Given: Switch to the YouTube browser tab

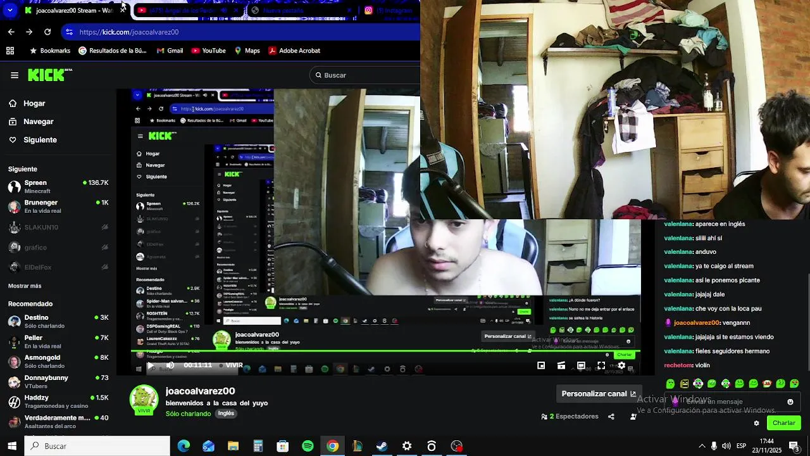Looking at the screenshot, I should click(x=187, y=10).
